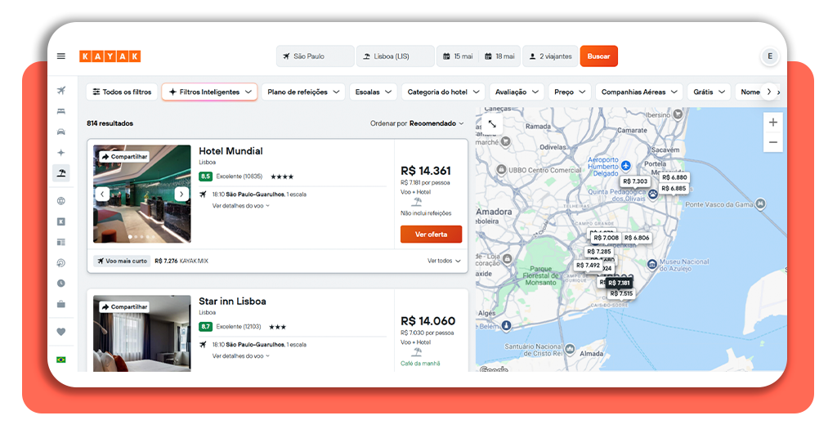This screenshot has width=837, height=438.
Task: Select R$ 7.008 map price marker
Action: tap(606, 238)
